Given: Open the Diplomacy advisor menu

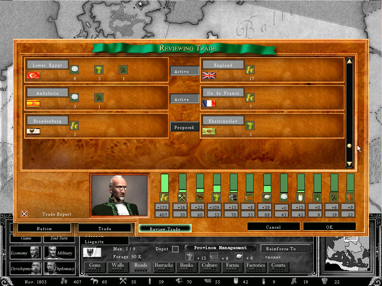Looking at the screenshot, I should coord(60,268).
